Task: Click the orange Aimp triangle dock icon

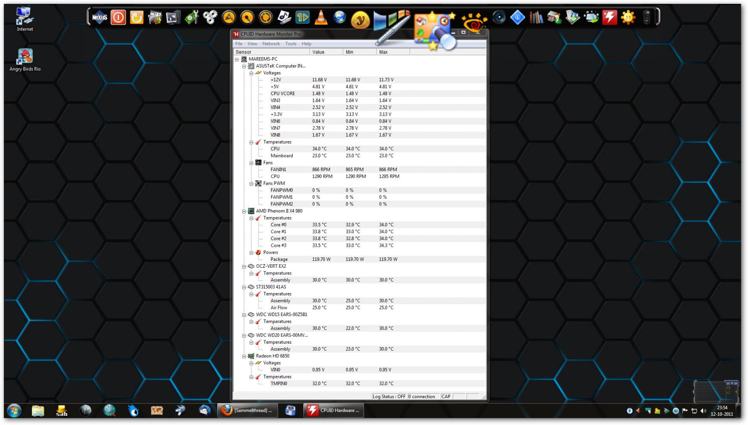Action: [229, 18]
